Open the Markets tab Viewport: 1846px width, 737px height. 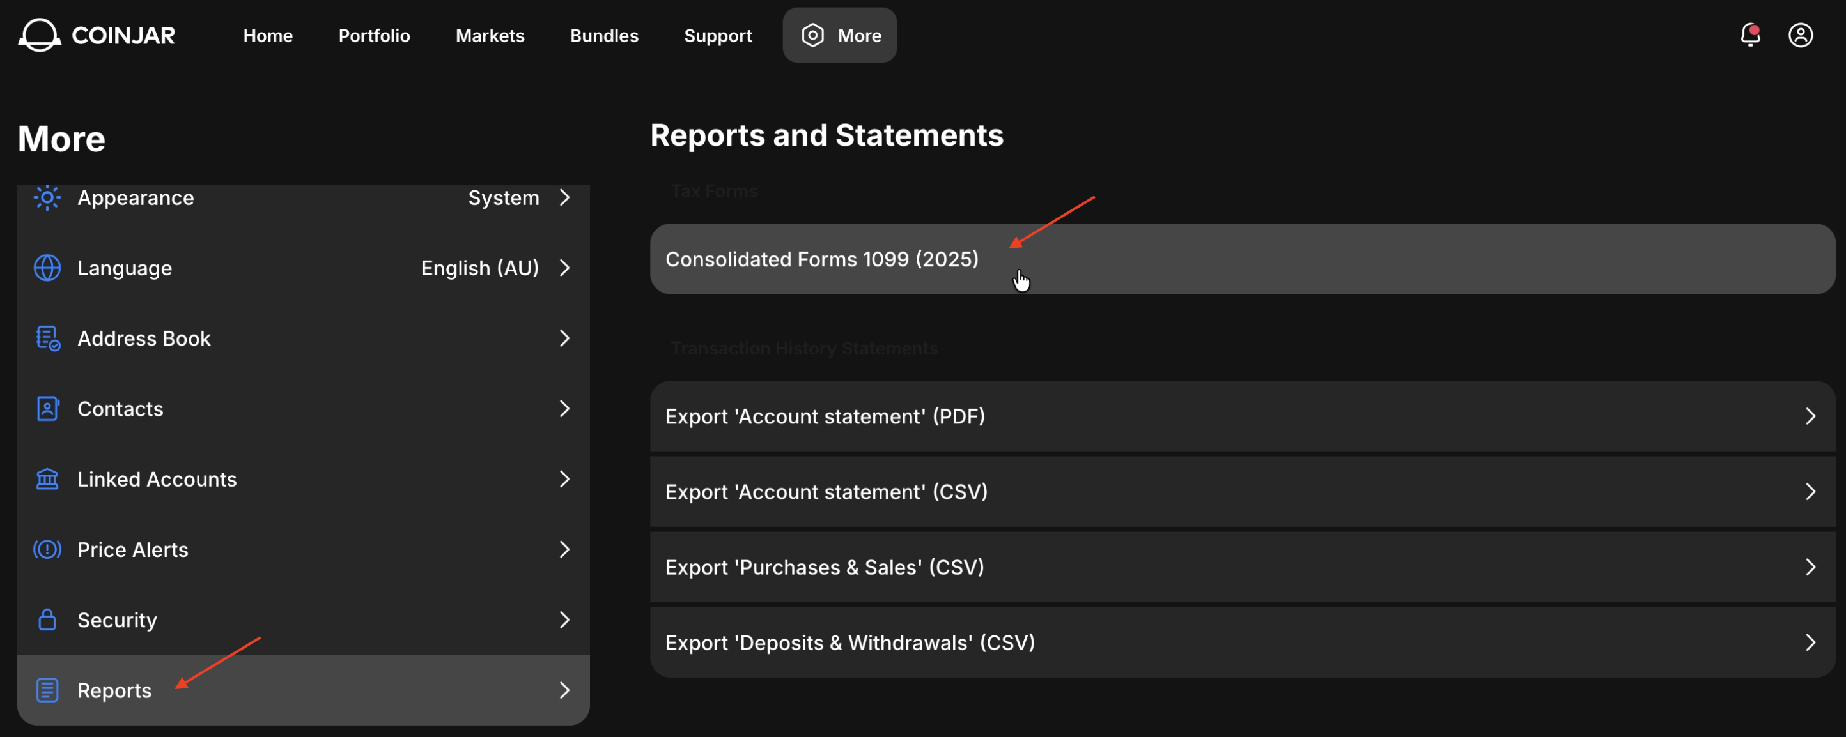click(490, 36)
